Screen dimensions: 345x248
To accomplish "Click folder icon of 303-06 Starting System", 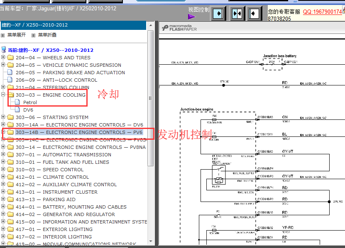I will point(10,117).
